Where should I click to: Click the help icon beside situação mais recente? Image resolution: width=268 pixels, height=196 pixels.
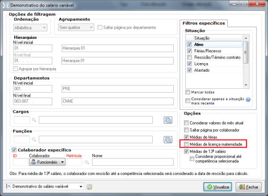pos(248,100)
